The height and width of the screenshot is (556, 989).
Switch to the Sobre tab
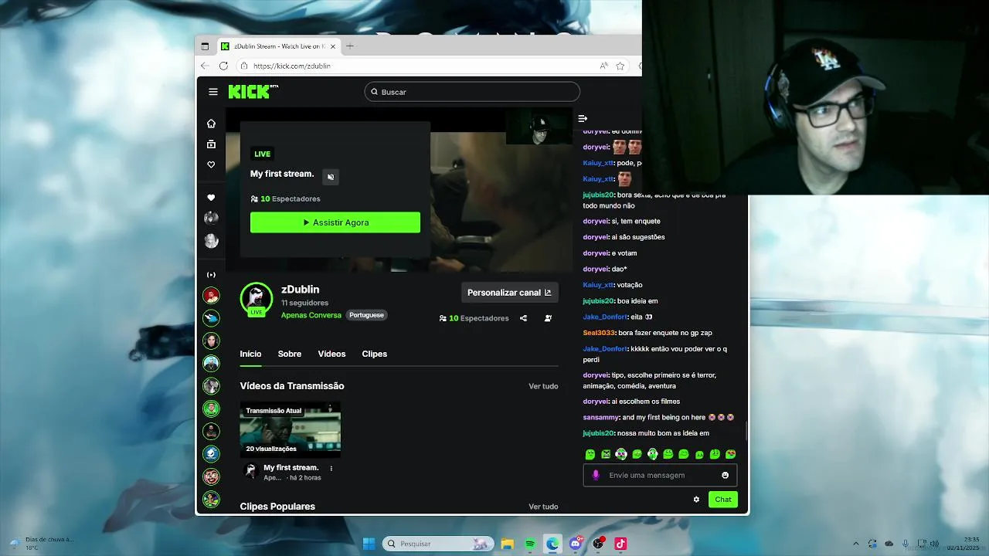tap(290, 354)
